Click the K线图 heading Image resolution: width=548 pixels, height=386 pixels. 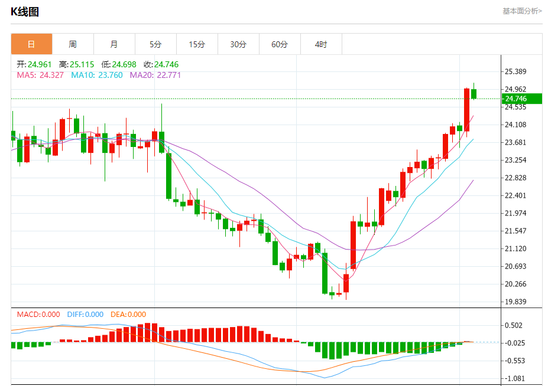coord(24,12)
